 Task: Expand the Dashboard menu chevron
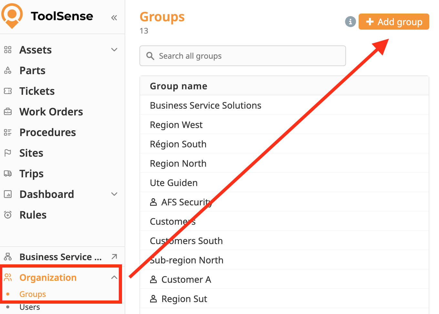[x=114, y=194]
